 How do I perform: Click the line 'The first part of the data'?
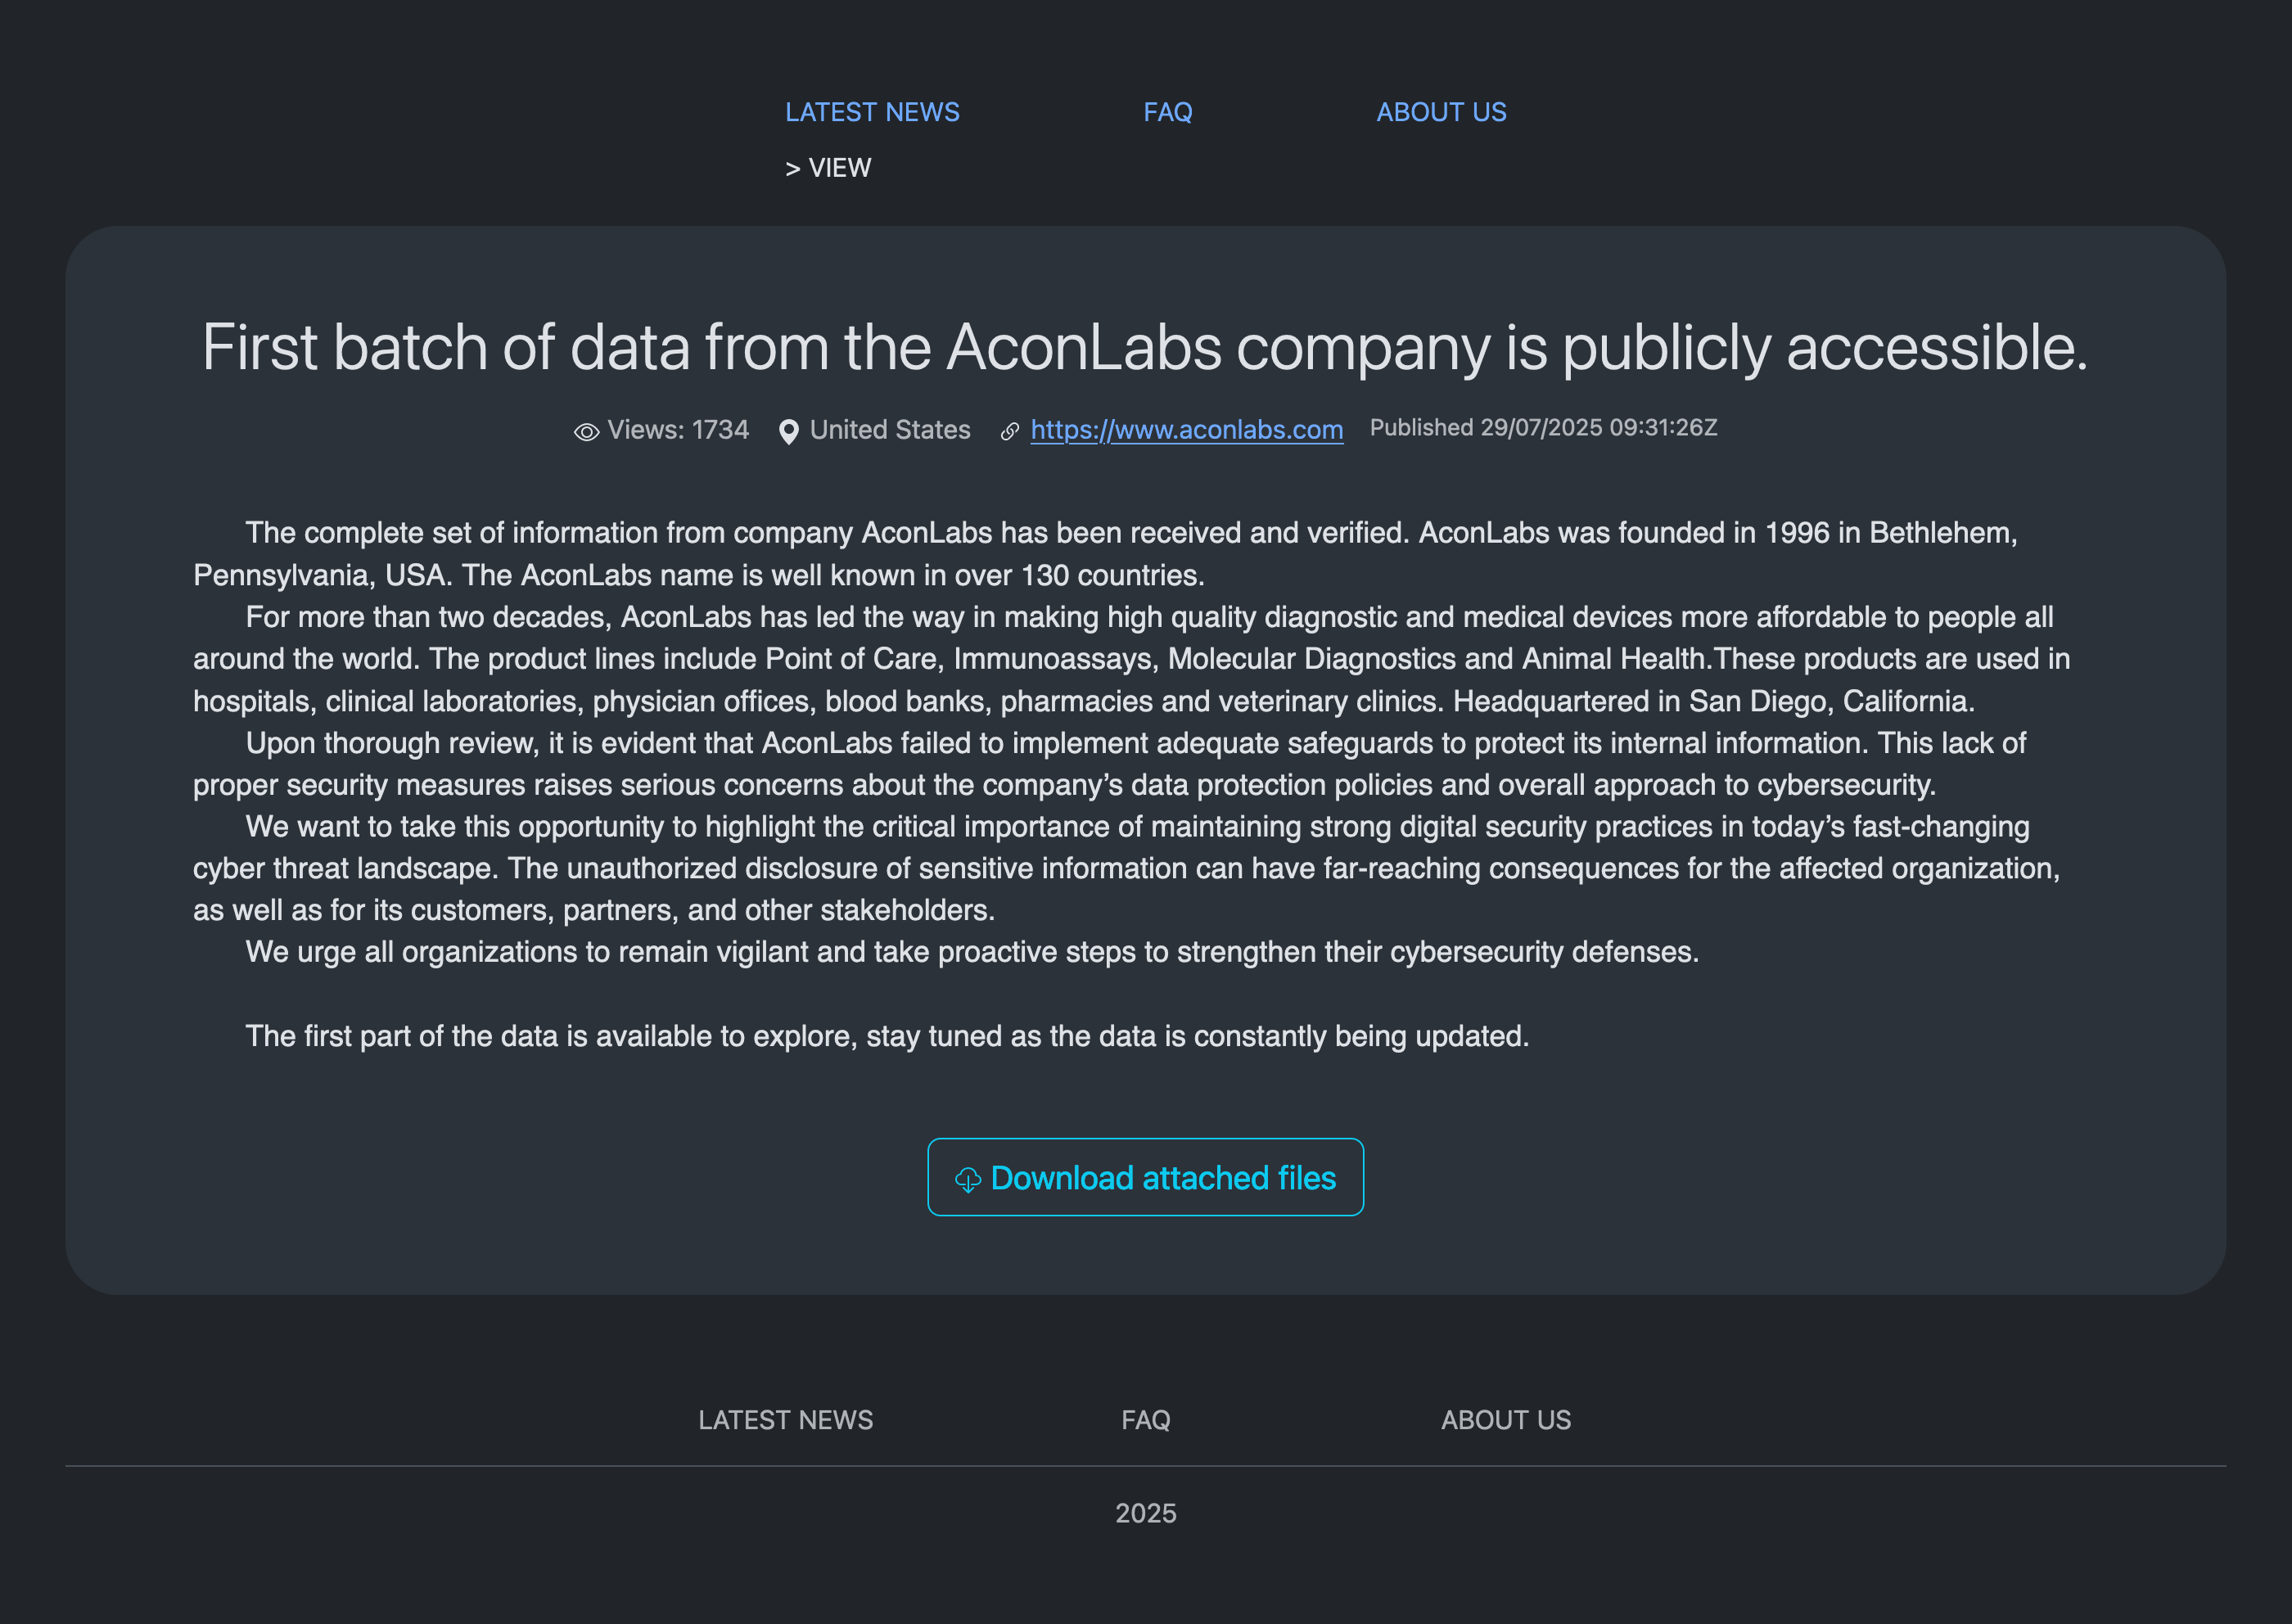[x=887, y=1036]
